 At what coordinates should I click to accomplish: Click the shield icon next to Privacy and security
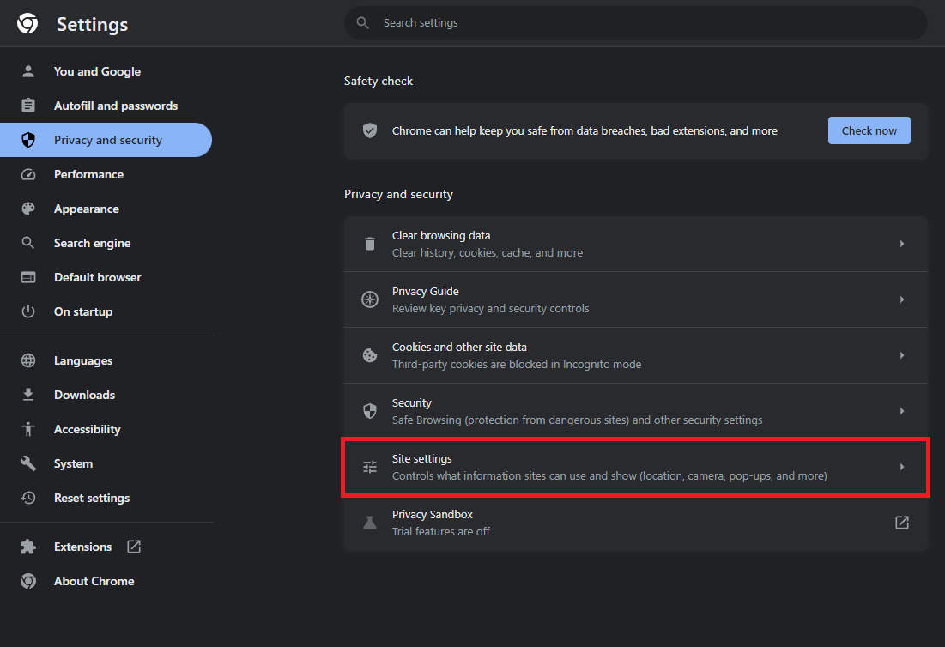click(x=27, y=140)
